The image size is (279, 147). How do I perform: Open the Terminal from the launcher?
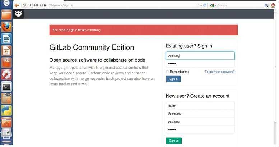click(6, 87)
